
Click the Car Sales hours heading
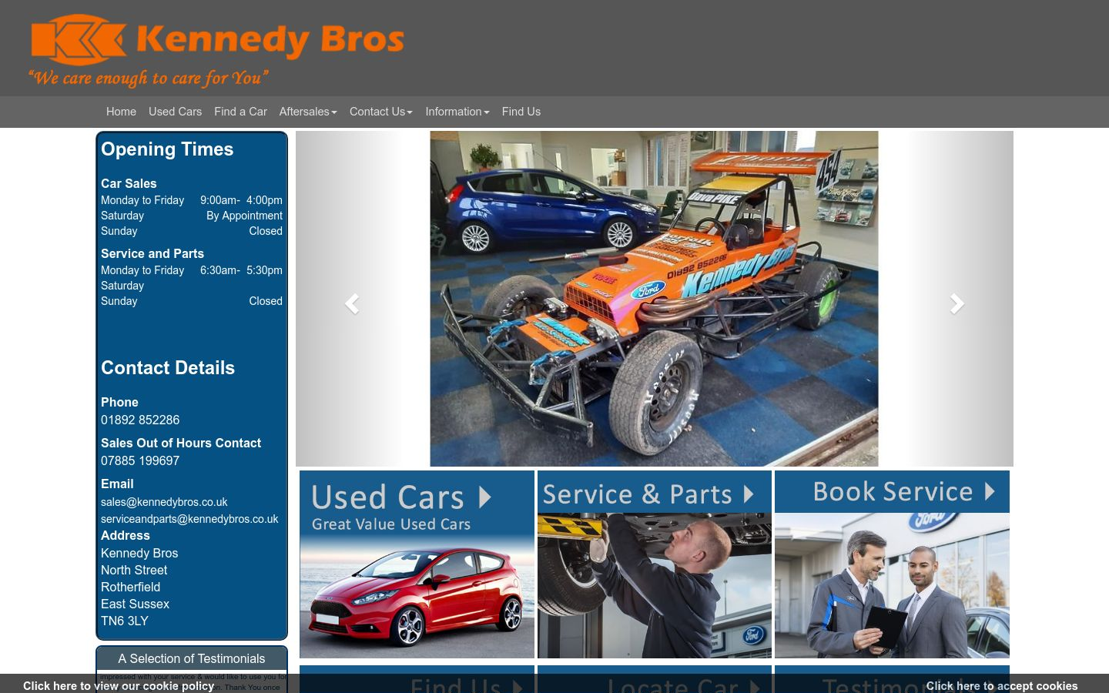click(x=129, y=183)
